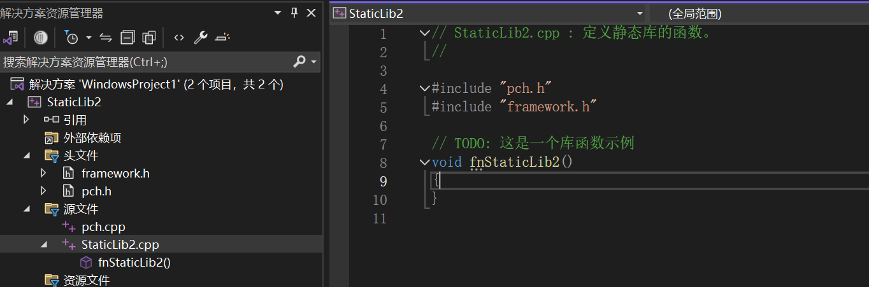This screenshot has width=869, height=287.
Task: Click the view code angle brackets icon
Action: click(x=179, y=38)
